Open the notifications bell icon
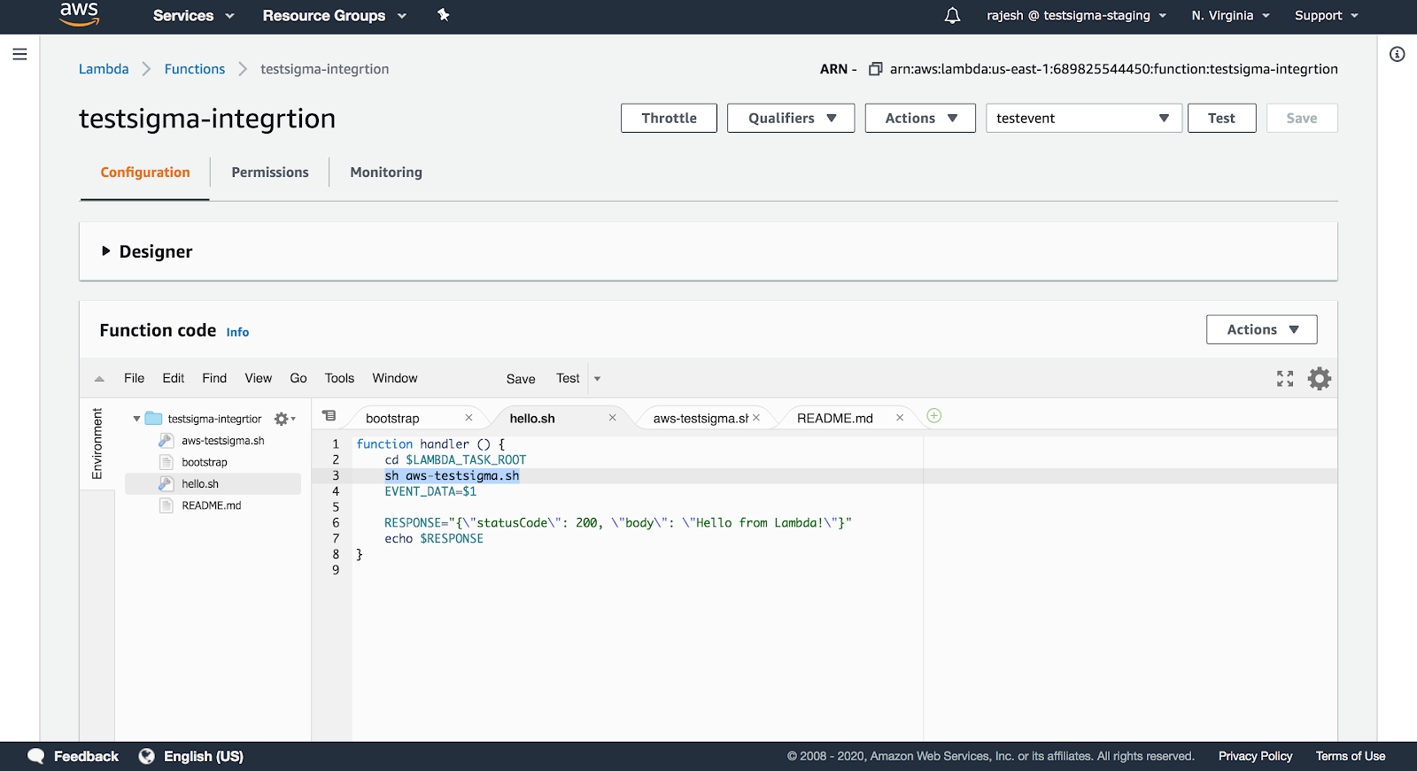Screen dimensions: 1417x771 (x=952, y=15)
